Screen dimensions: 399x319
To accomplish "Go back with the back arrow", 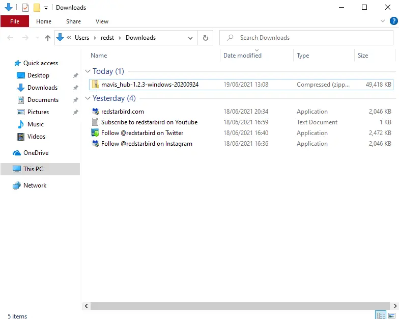I will 10,38.
